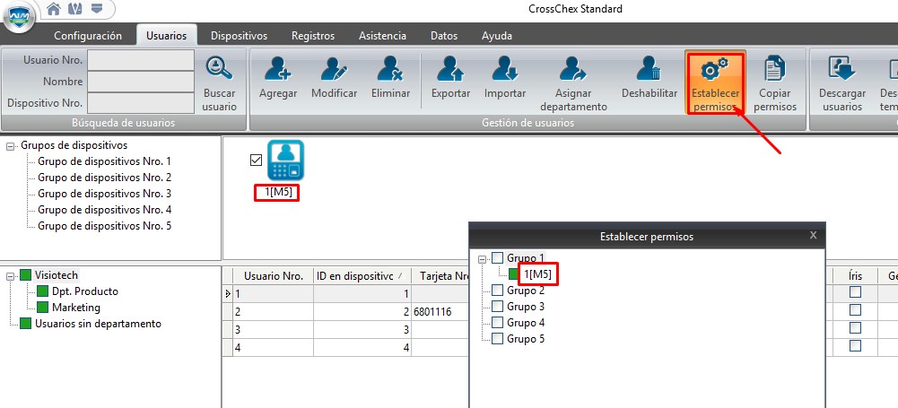Select the Deshabilitar user icon
Image resolution: width=898 pixels, height=408 pixels.
point(650,69)
